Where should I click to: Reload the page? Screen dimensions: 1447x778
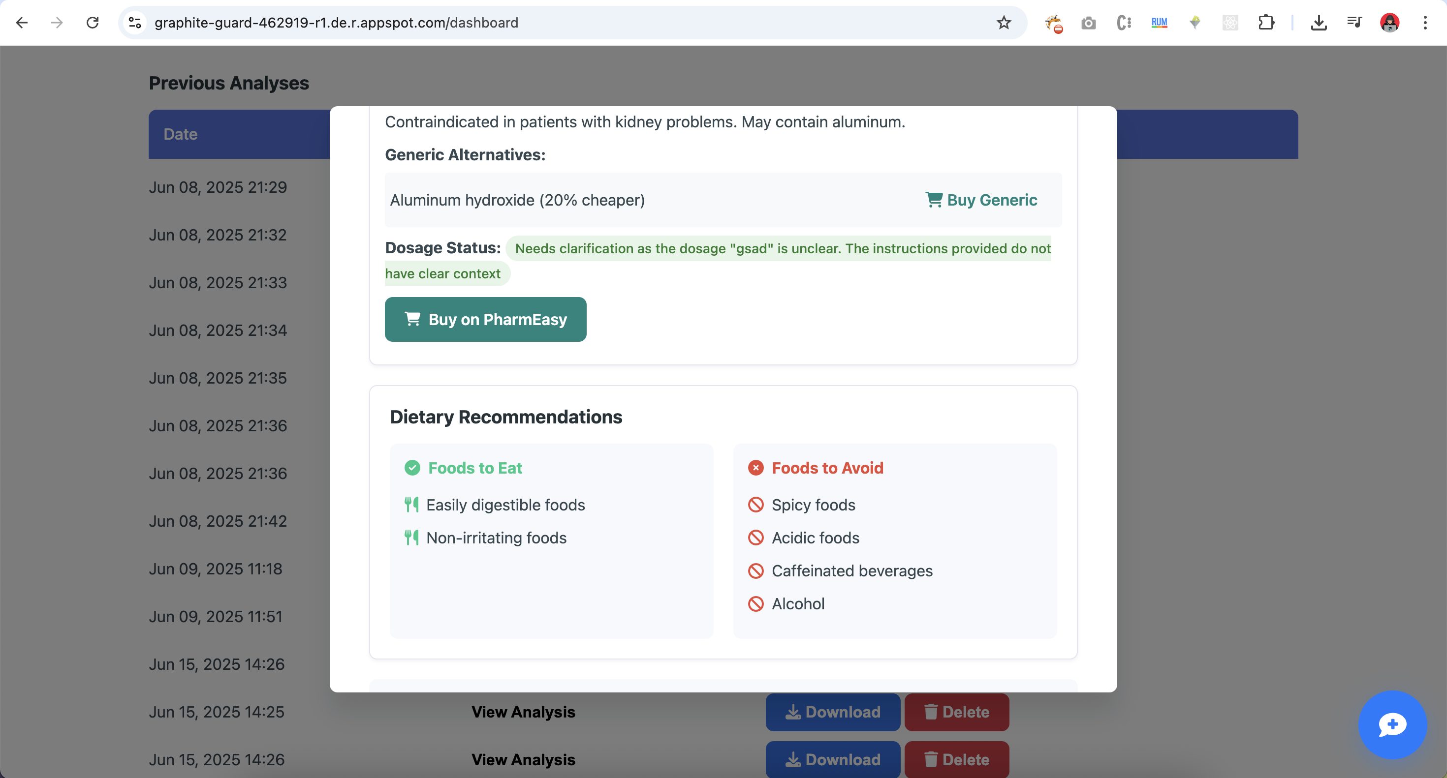click(x=93, y=23)
